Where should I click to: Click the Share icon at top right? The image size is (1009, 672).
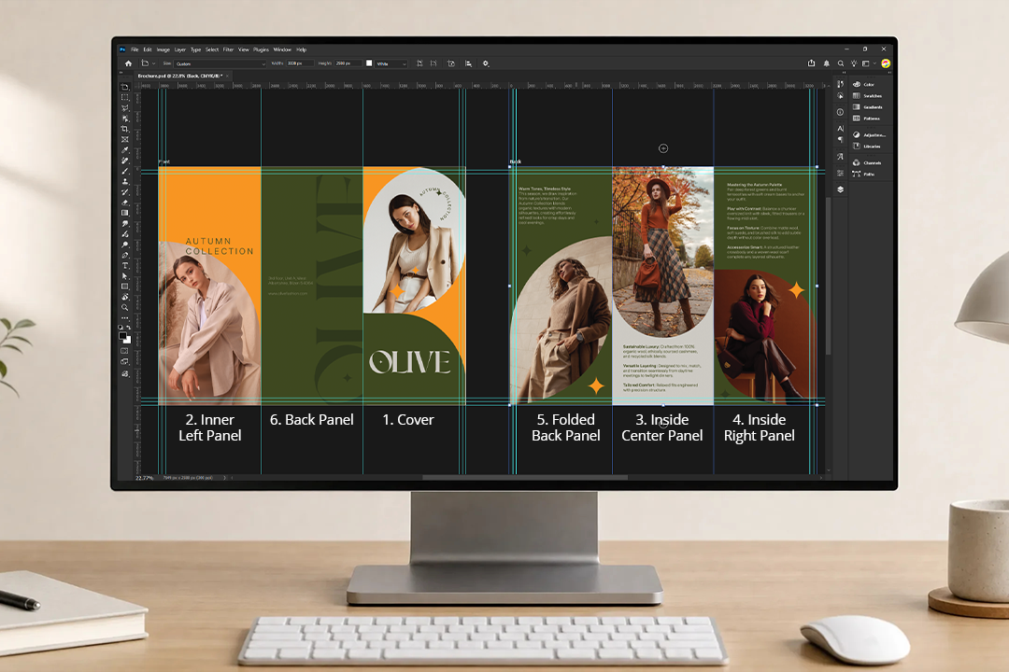812,63
